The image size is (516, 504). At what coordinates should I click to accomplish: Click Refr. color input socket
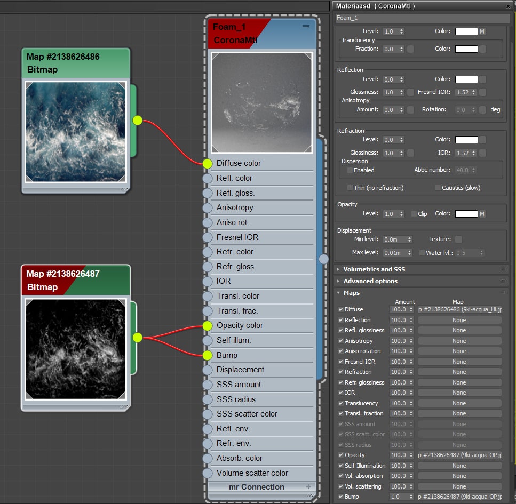[x=208, y=252]
